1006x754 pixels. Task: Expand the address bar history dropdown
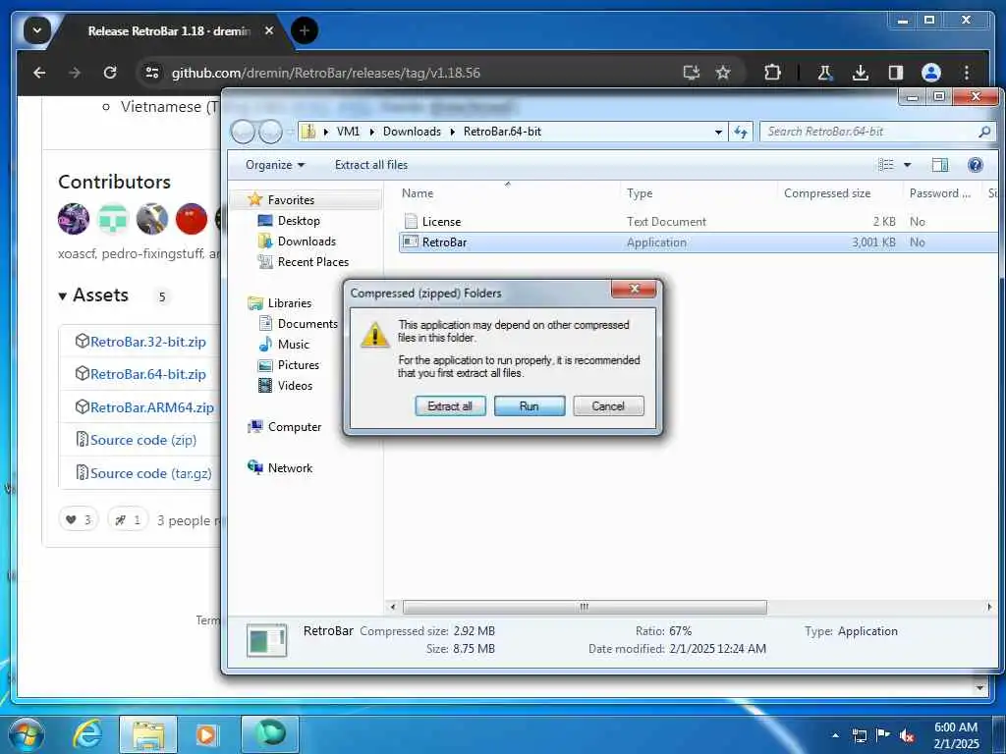tap(718, 132)
